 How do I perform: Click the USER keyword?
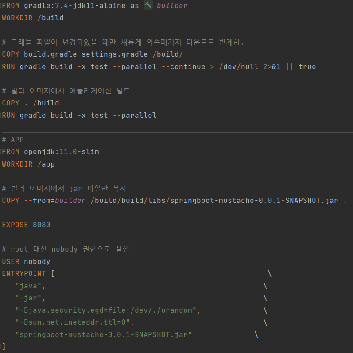click(x=11, y=261)
